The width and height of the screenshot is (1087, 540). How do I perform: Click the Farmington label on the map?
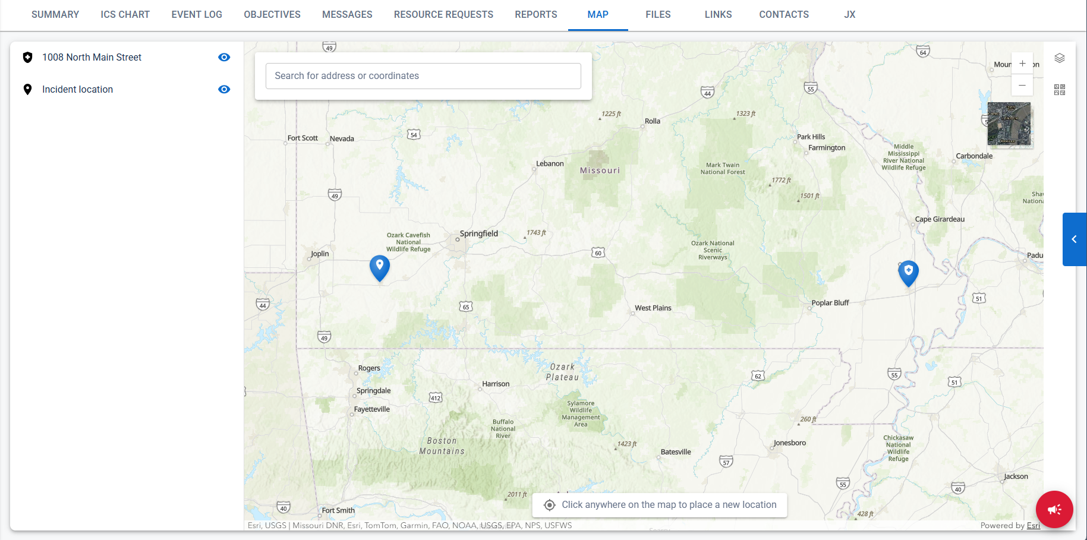pyautogui.click(x=827, y=148)
